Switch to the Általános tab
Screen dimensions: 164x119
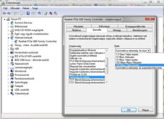pos(76,30)
